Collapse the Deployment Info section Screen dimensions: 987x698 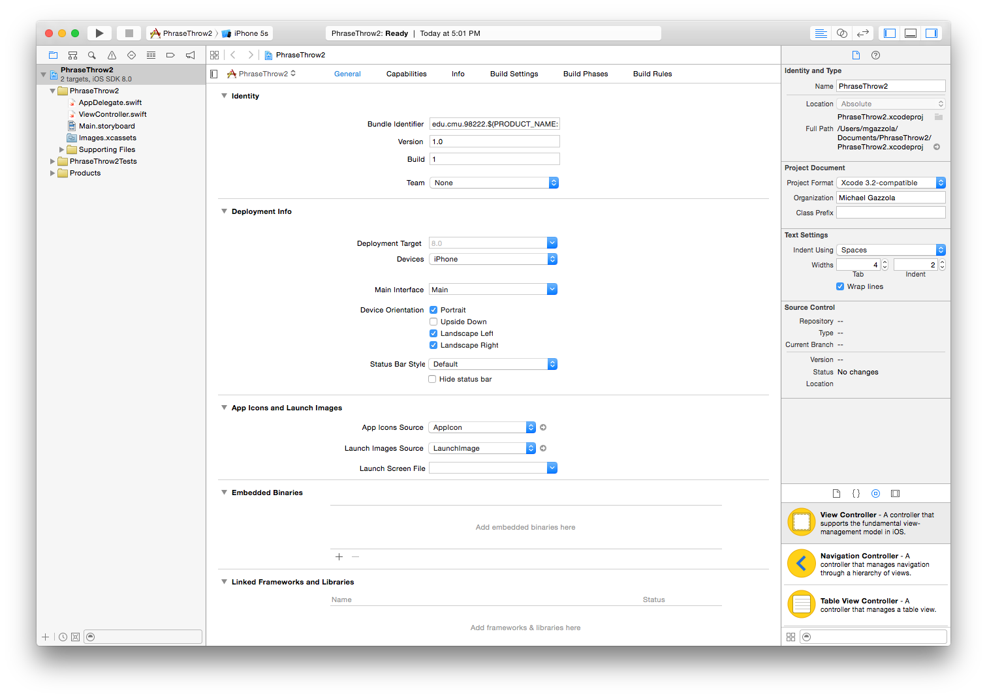coord(224,211)
